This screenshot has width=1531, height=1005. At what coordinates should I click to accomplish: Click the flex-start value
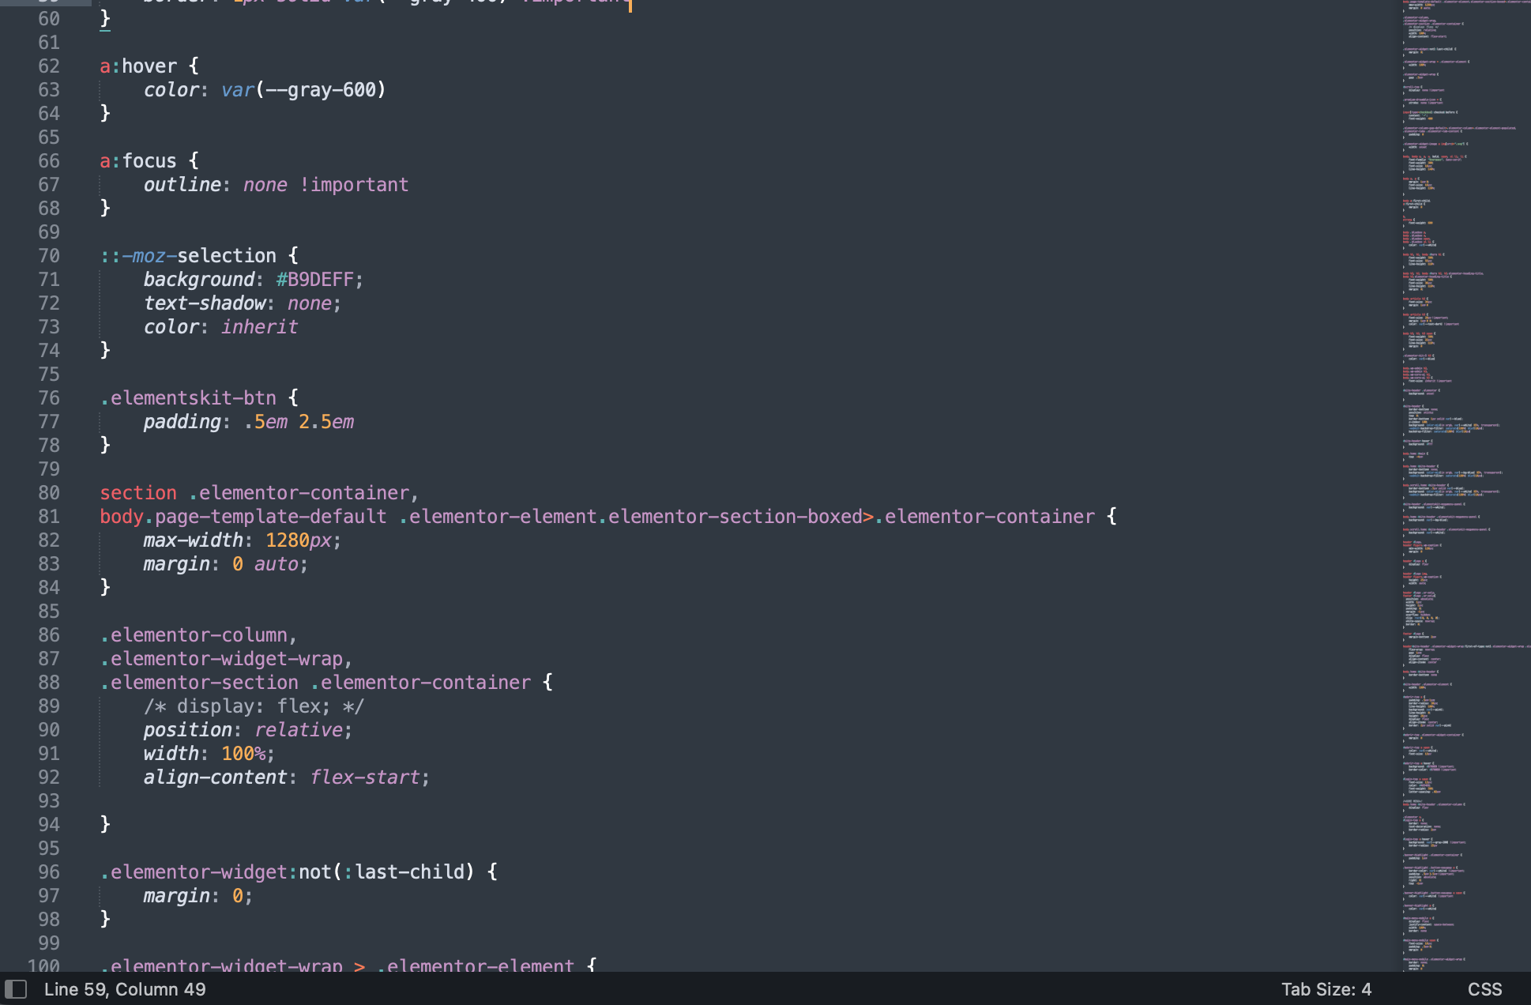(364, 777)
